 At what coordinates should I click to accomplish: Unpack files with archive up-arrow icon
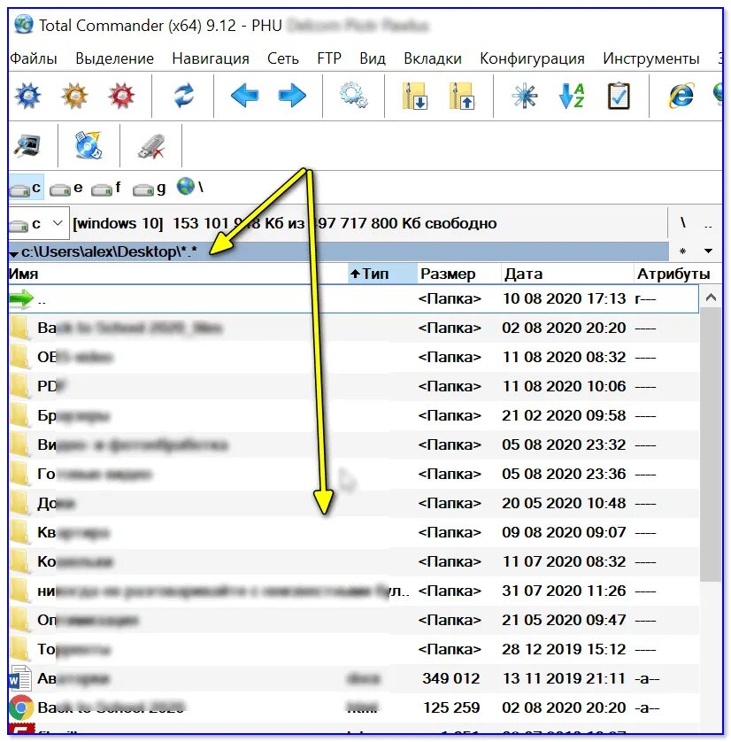click(462, 96)
